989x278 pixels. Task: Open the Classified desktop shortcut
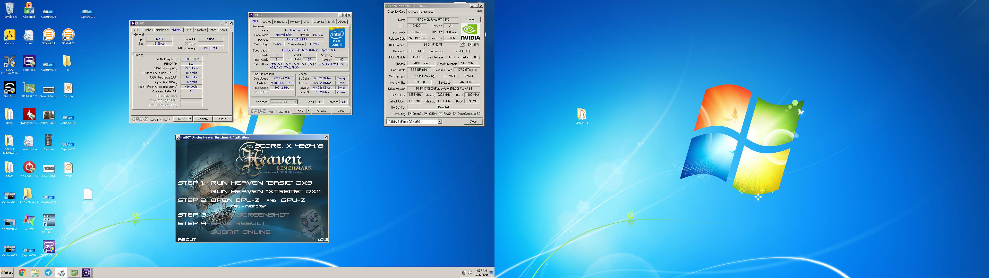pos(29,10)
